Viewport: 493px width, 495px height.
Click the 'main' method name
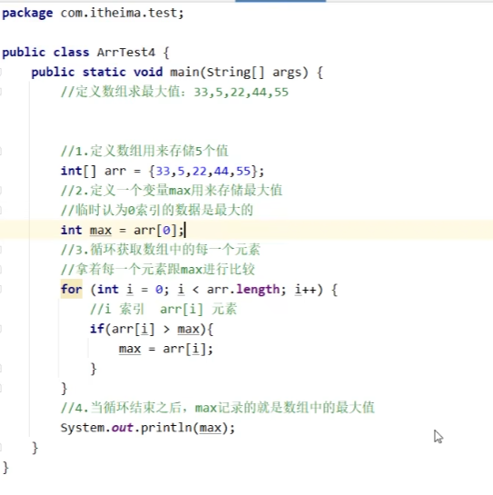(x=184, y=73)
